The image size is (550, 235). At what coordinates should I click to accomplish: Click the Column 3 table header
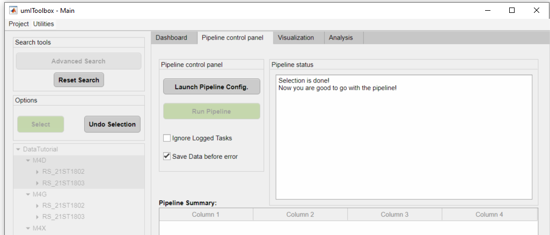[x=394, y=215]
